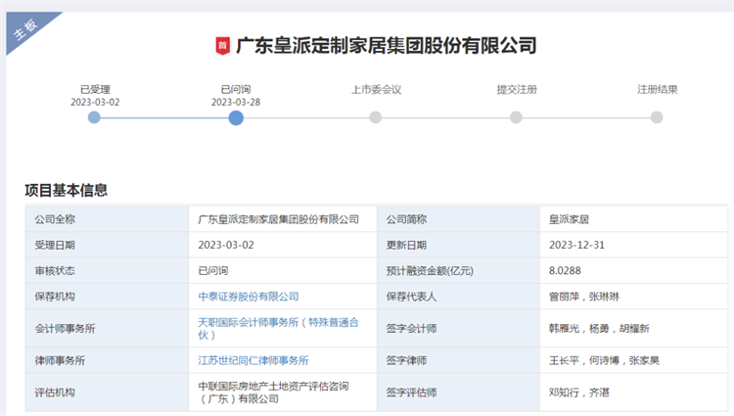Click the red 首 badge icon beside company title
The width and height of the screenshot is (734, 416).
click(x=223, y=46)
